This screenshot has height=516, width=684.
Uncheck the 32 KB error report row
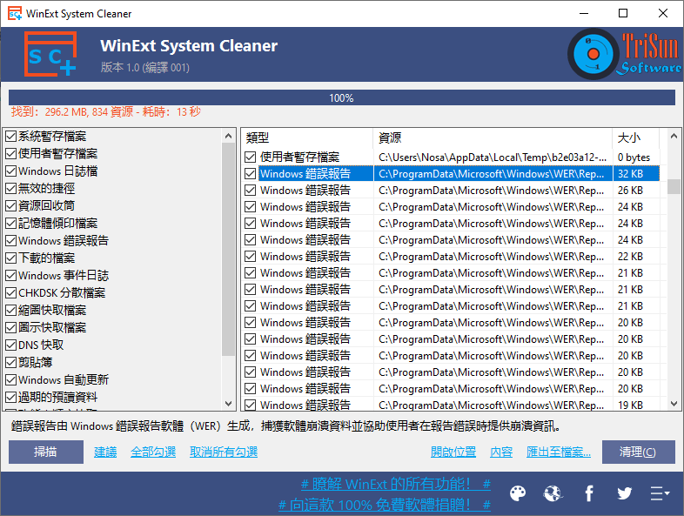tap(250, 174)
